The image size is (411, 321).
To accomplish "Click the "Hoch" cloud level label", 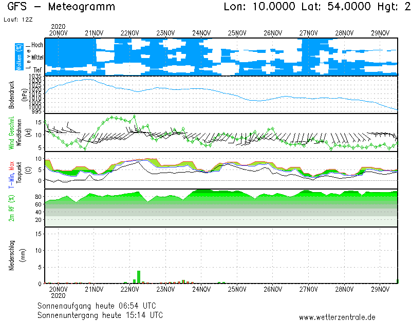I will [37, 45].
